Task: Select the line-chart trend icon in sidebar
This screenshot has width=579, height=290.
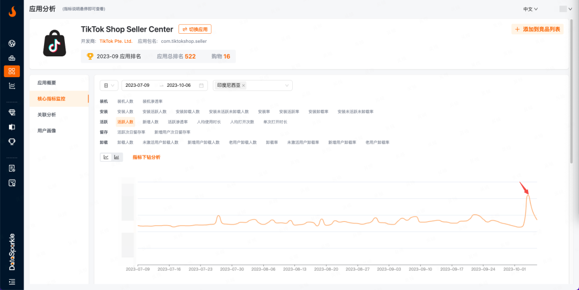Action: click(x=12, y=86)
